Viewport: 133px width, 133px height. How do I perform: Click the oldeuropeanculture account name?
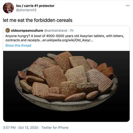tap(27, 30)
